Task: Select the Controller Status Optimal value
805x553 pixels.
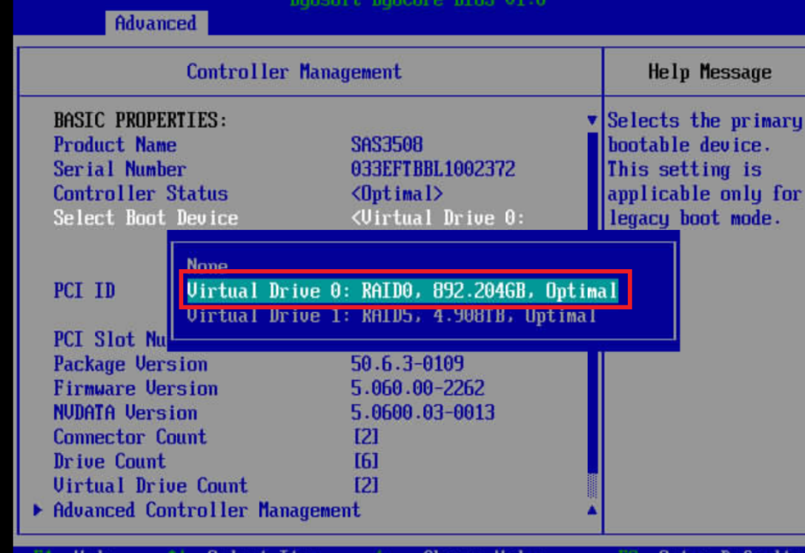Action: coord(397,193)
